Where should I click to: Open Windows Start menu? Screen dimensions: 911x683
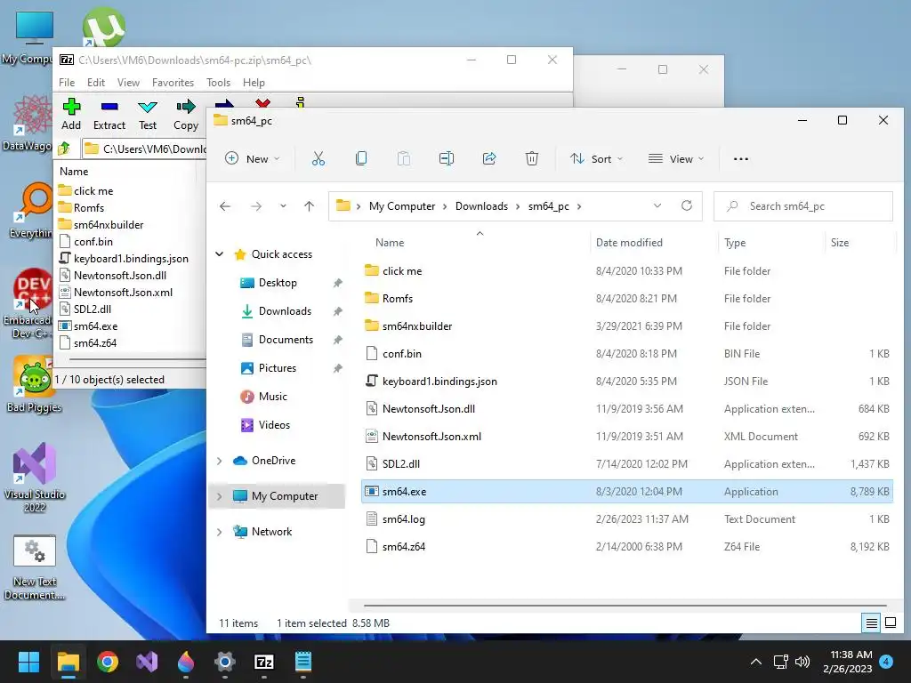tap(28, 662)
